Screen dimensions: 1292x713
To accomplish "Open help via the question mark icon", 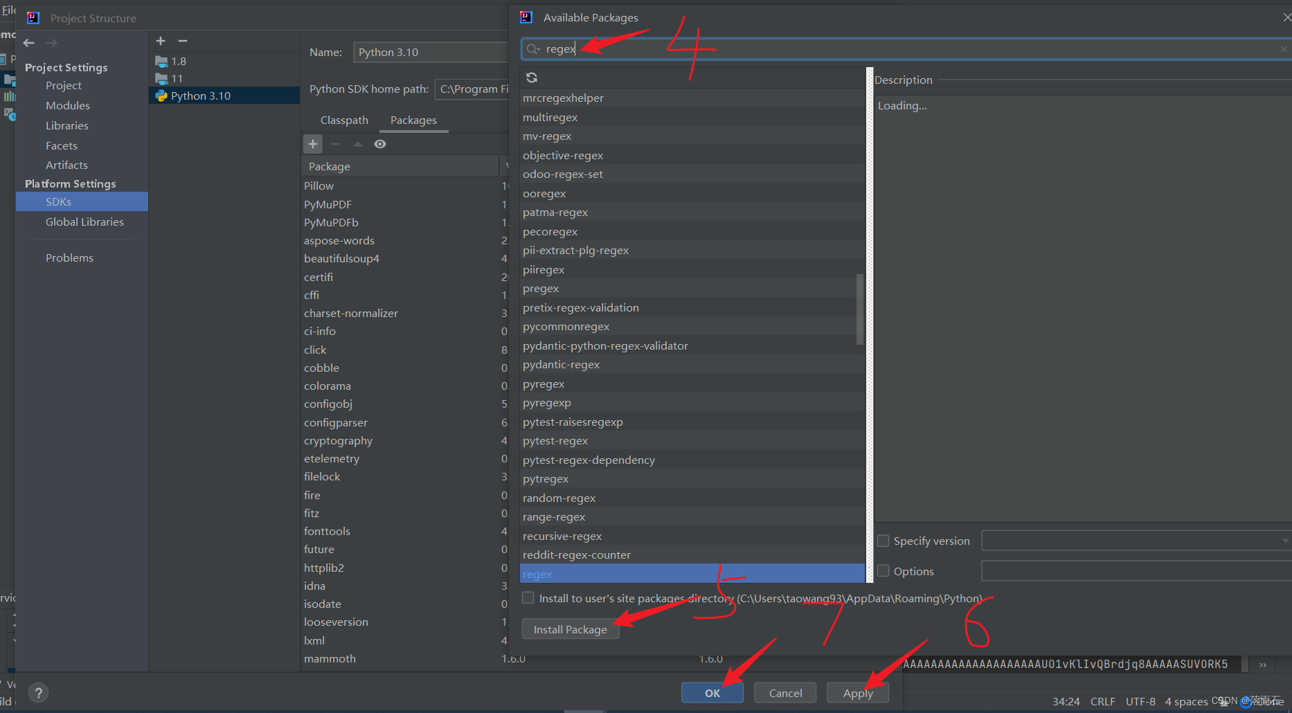I will (38, 692).
